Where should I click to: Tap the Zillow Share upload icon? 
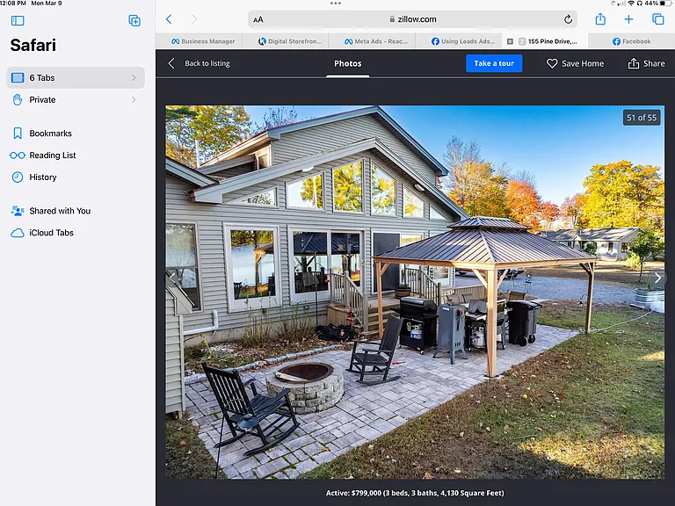[x=633, y=63]
